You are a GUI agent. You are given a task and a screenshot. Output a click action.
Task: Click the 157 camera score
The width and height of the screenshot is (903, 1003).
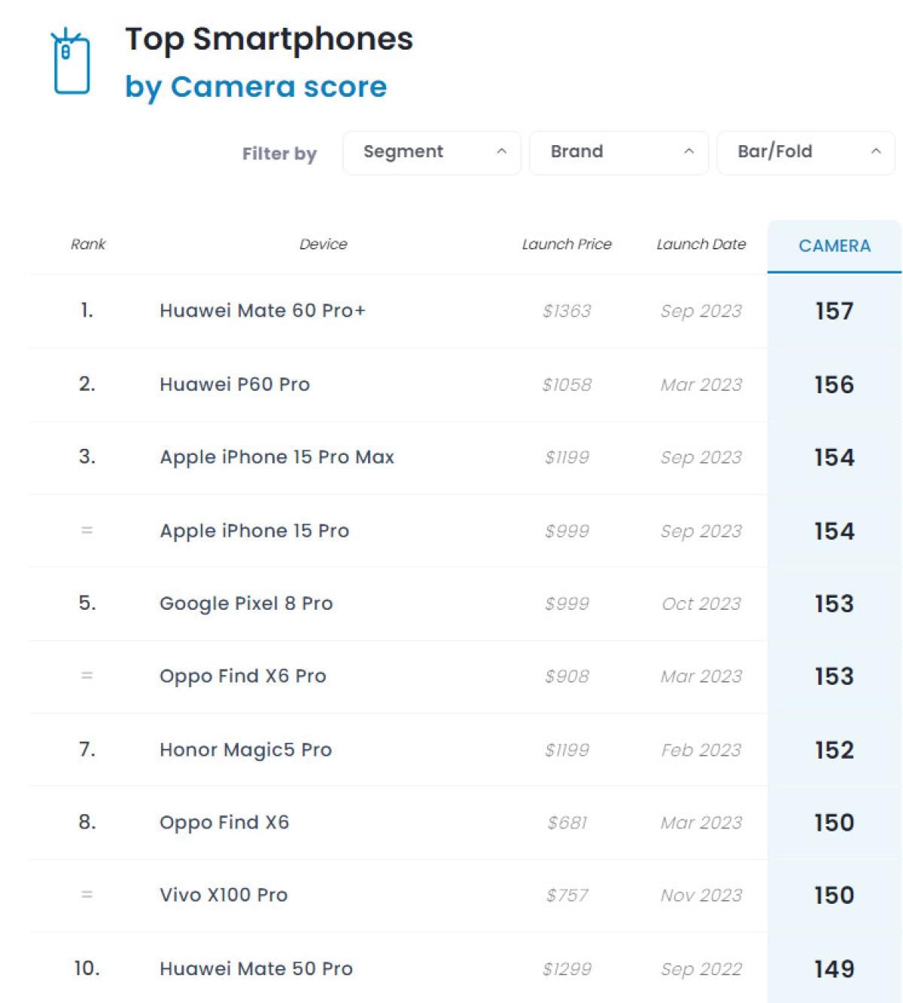(x=834, y=311)
